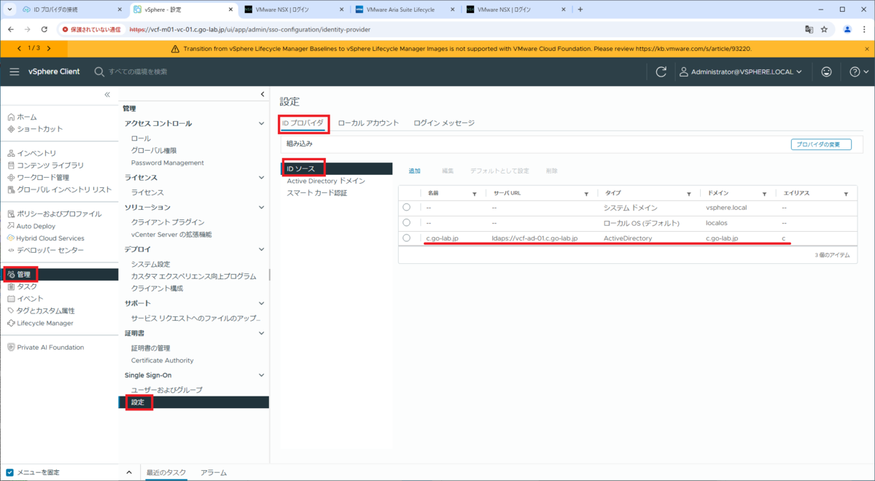
Task: Collapse the Single Sign-On section
Action: click(262, 375)
